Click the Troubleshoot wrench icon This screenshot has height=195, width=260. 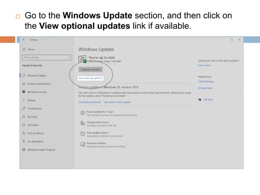(x=24, y=109)
